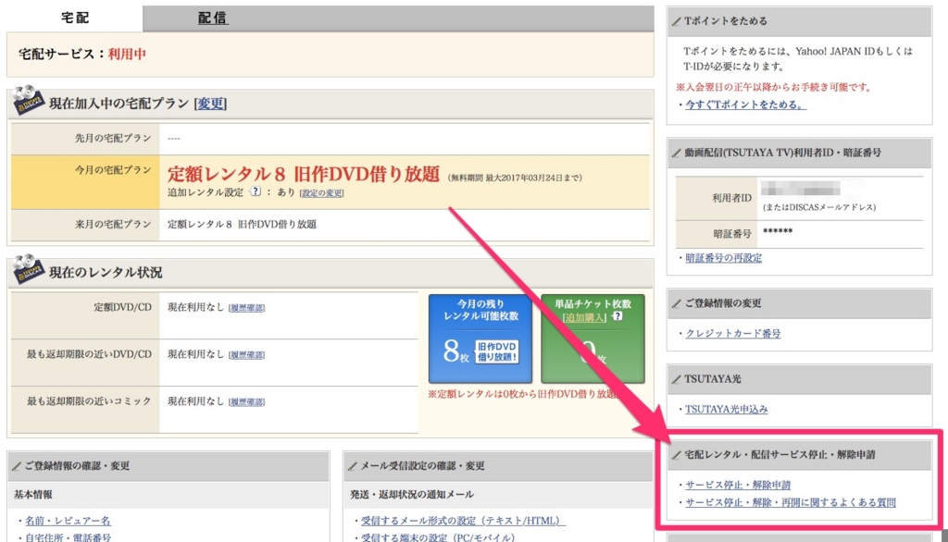Click pencil icon beside ご登録情報の変更
Viewport: 948px width, 542px height.
[677, 304]
